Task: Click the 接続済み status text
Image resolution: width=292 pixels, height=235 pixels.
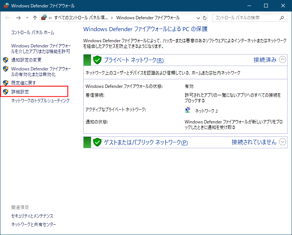Action: click(265, 60)
